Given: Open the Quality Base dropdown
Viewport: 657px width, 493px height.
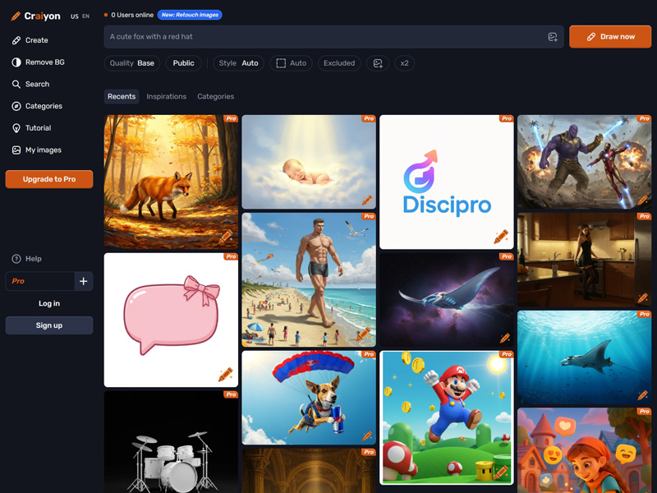Looking at the screenshot, I should [131, 63].
